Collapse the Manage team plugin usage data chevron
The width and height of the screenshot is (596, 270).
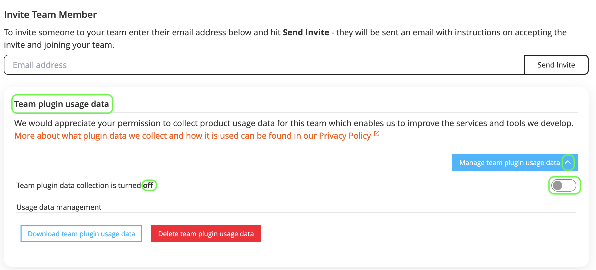click(x=568, y=163)
